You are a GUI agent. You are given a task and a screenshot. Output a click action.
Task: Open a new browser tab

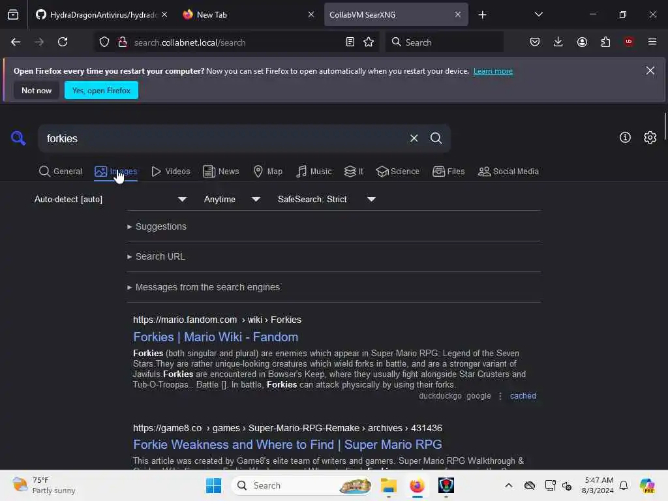tap(482, 14)
